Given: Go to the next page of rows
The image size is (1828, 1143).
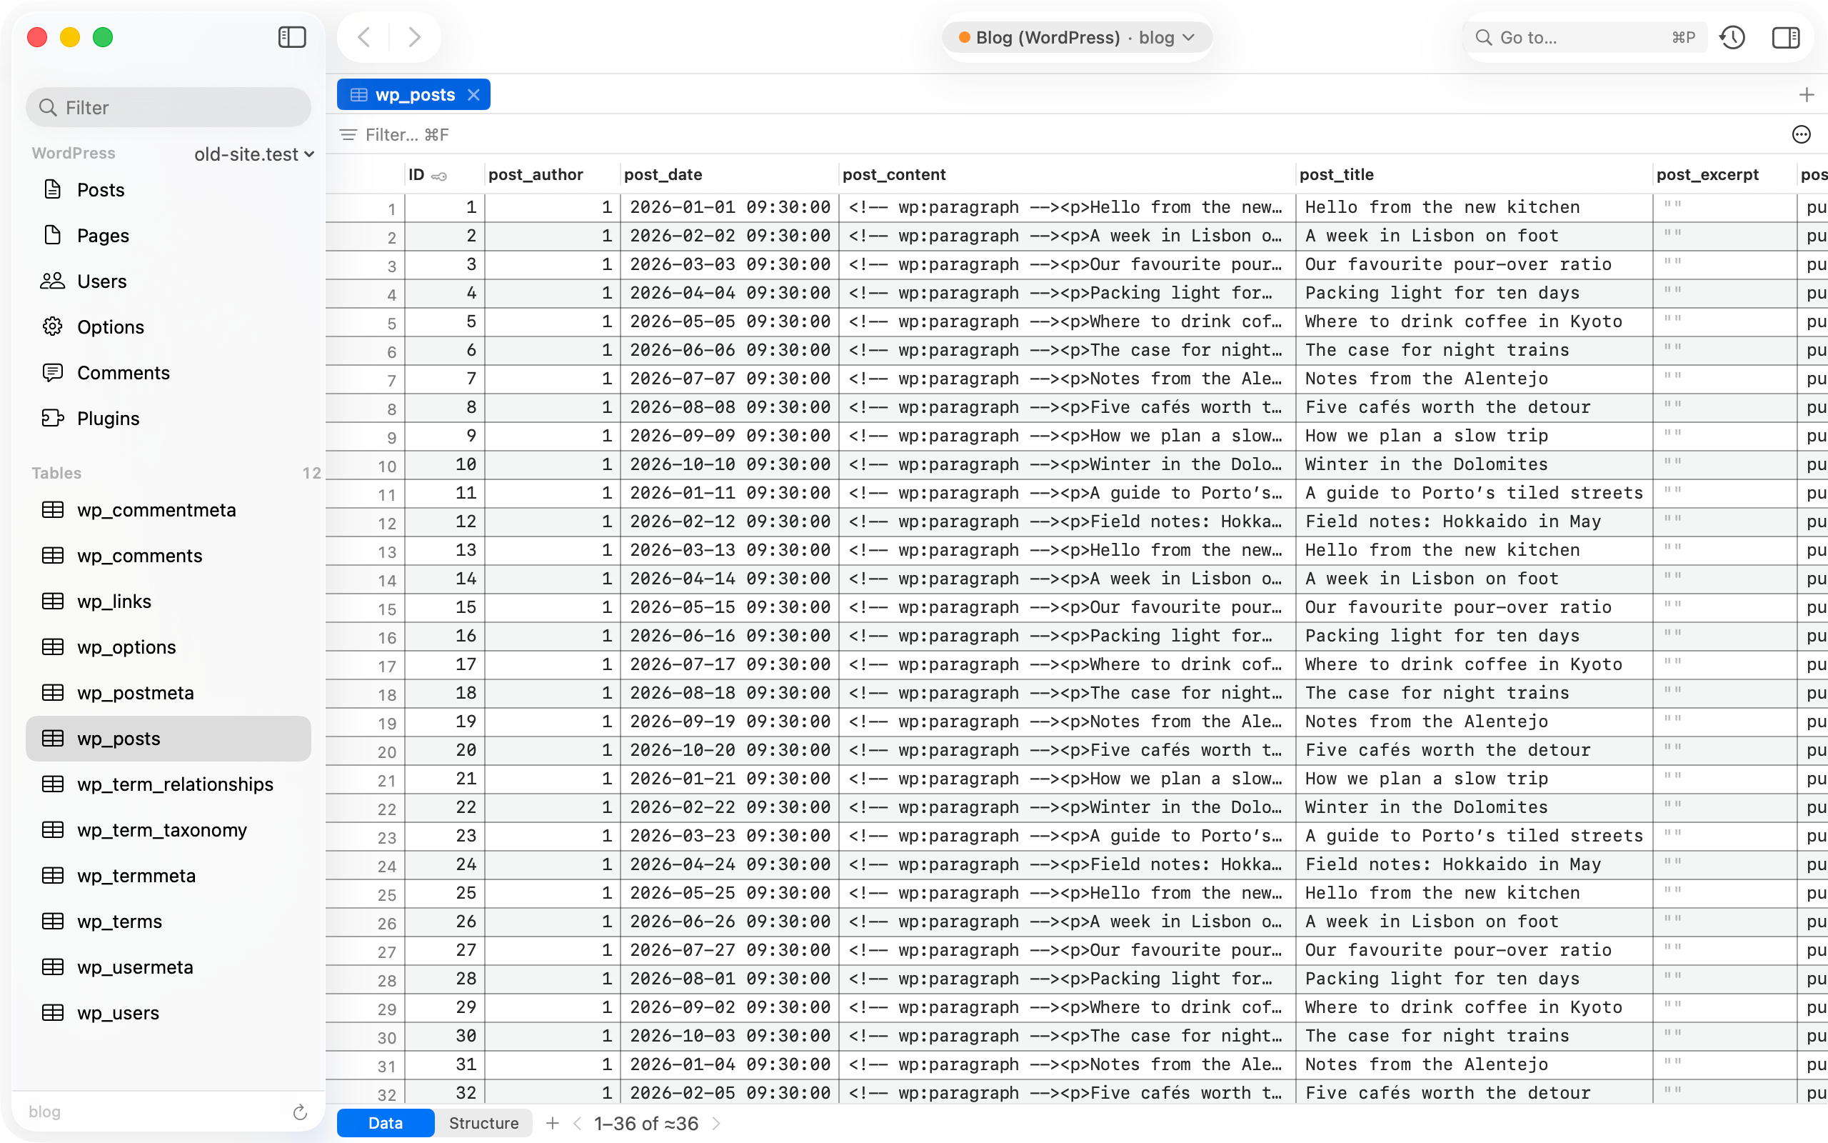Looking at the screenshot, I should 716,1123.
